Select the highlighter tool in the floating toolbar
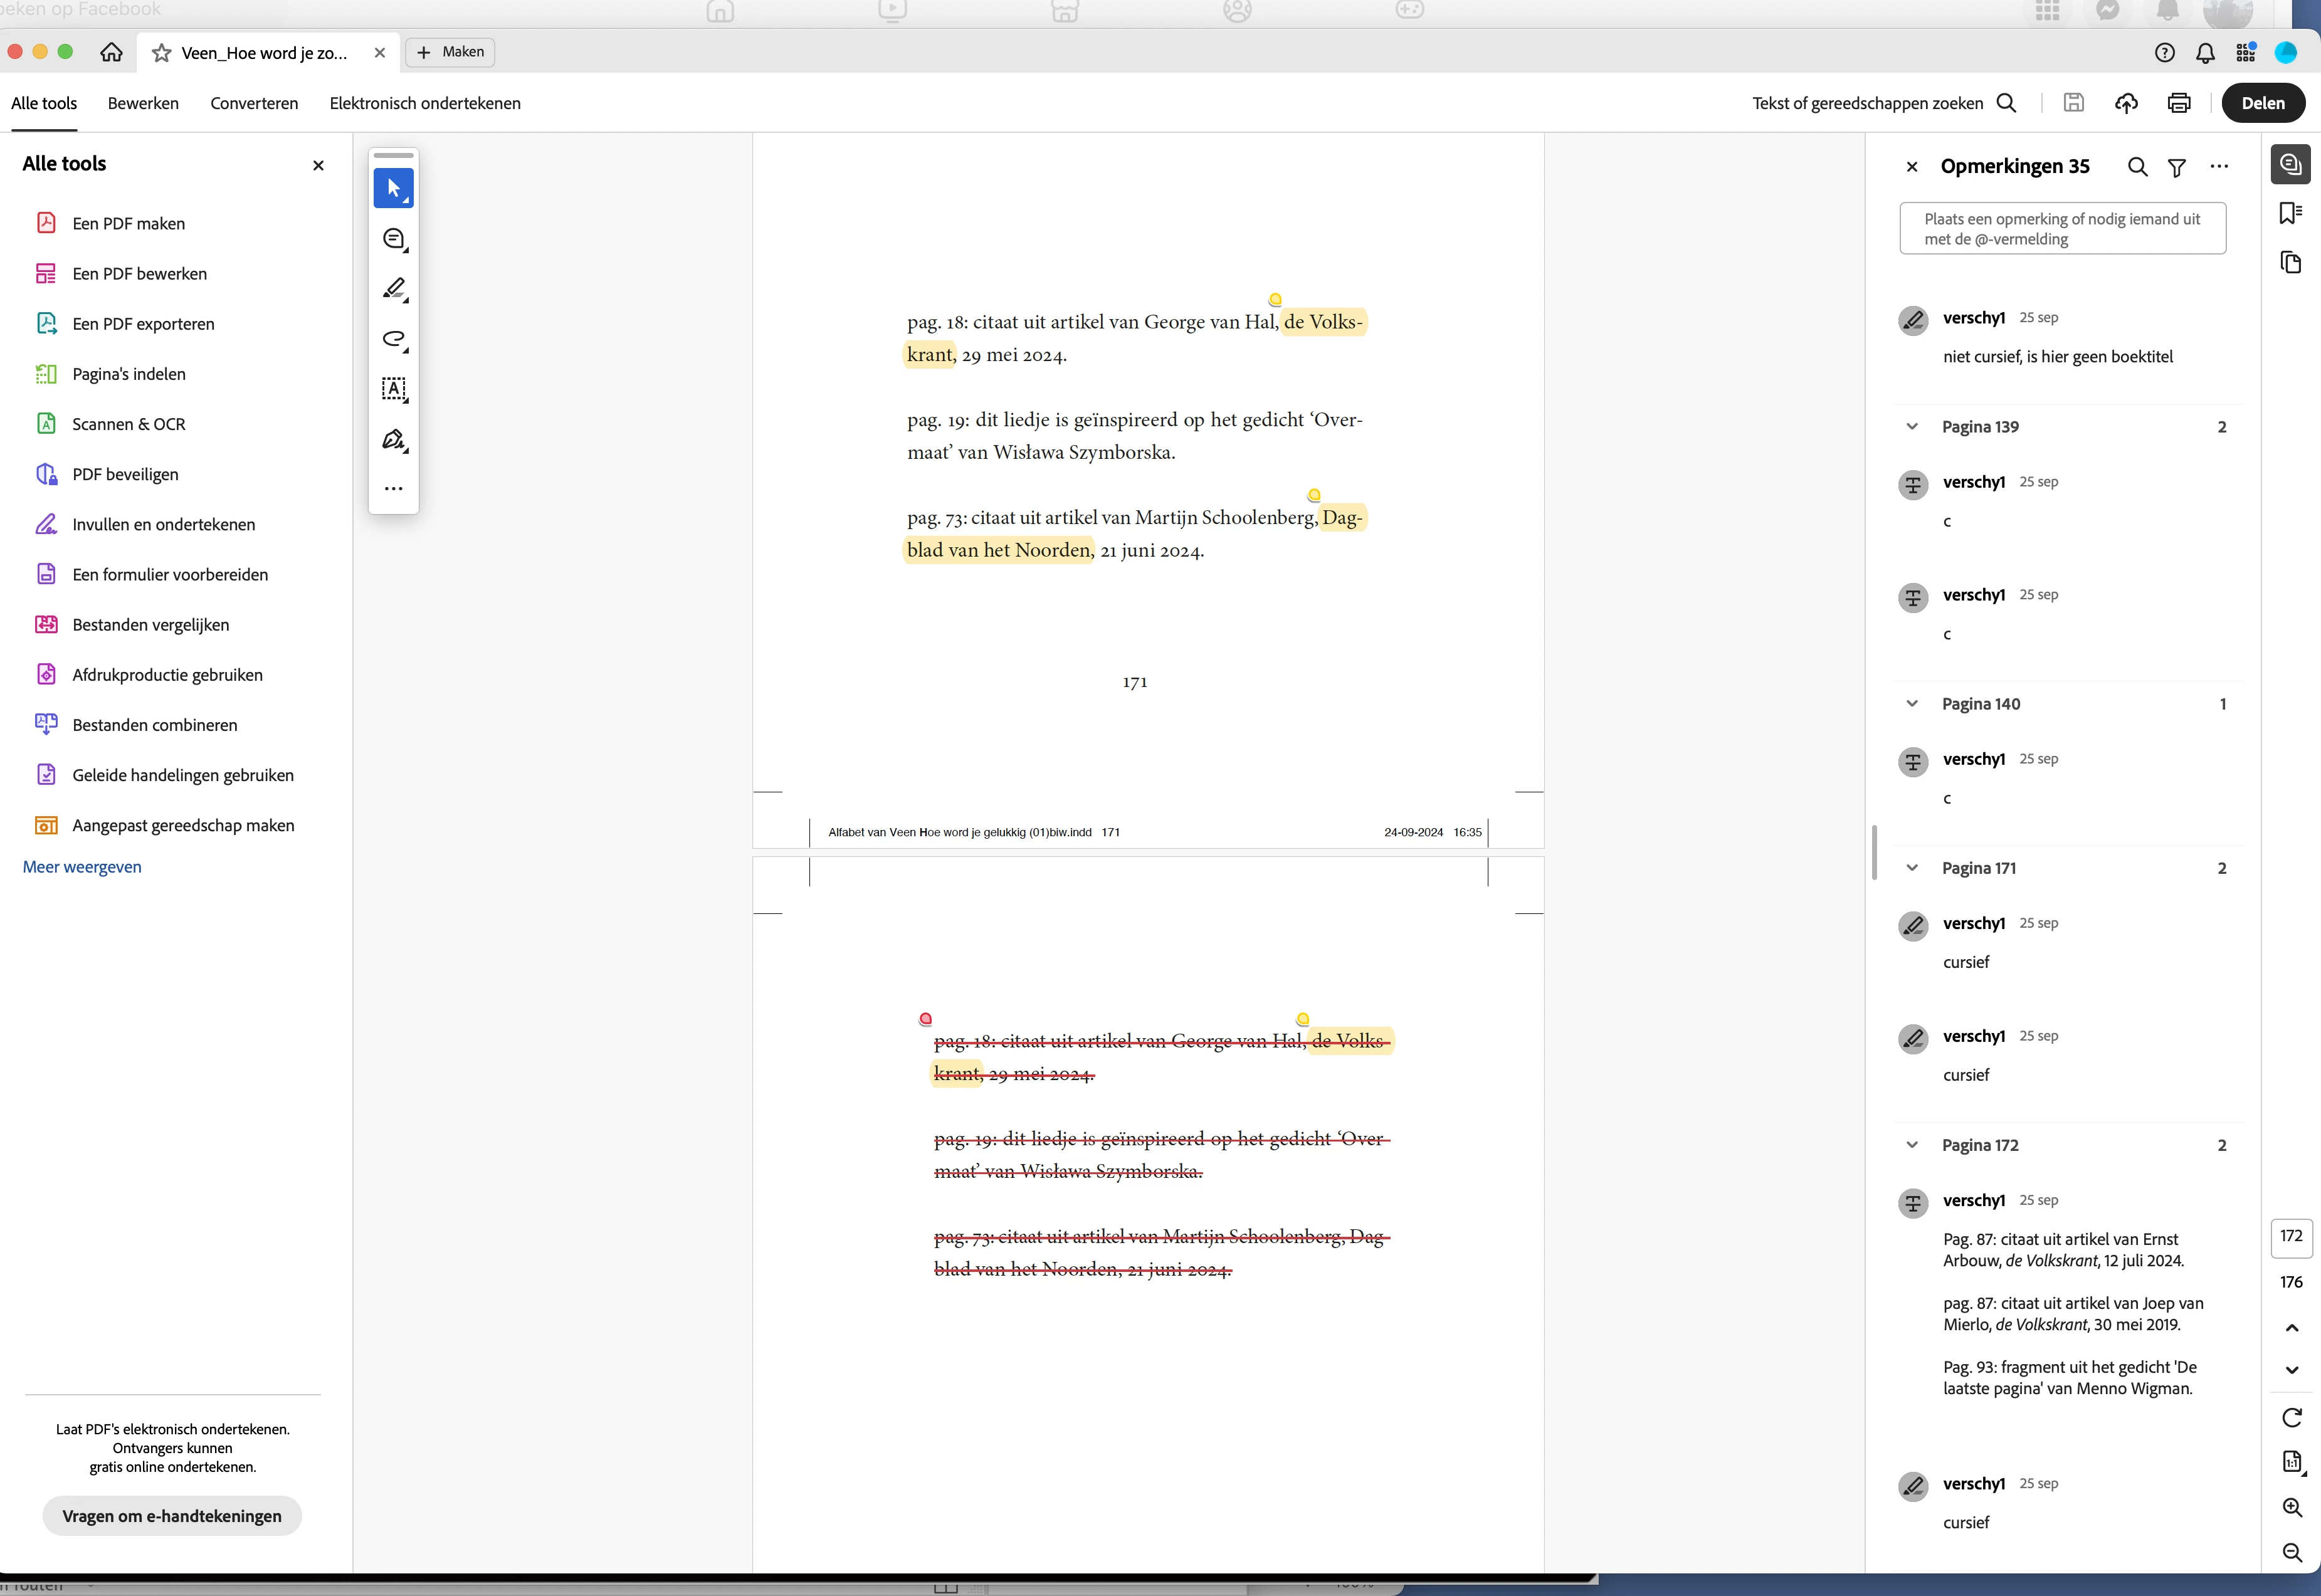The image size is (2321, 1596). coord(394,288)
